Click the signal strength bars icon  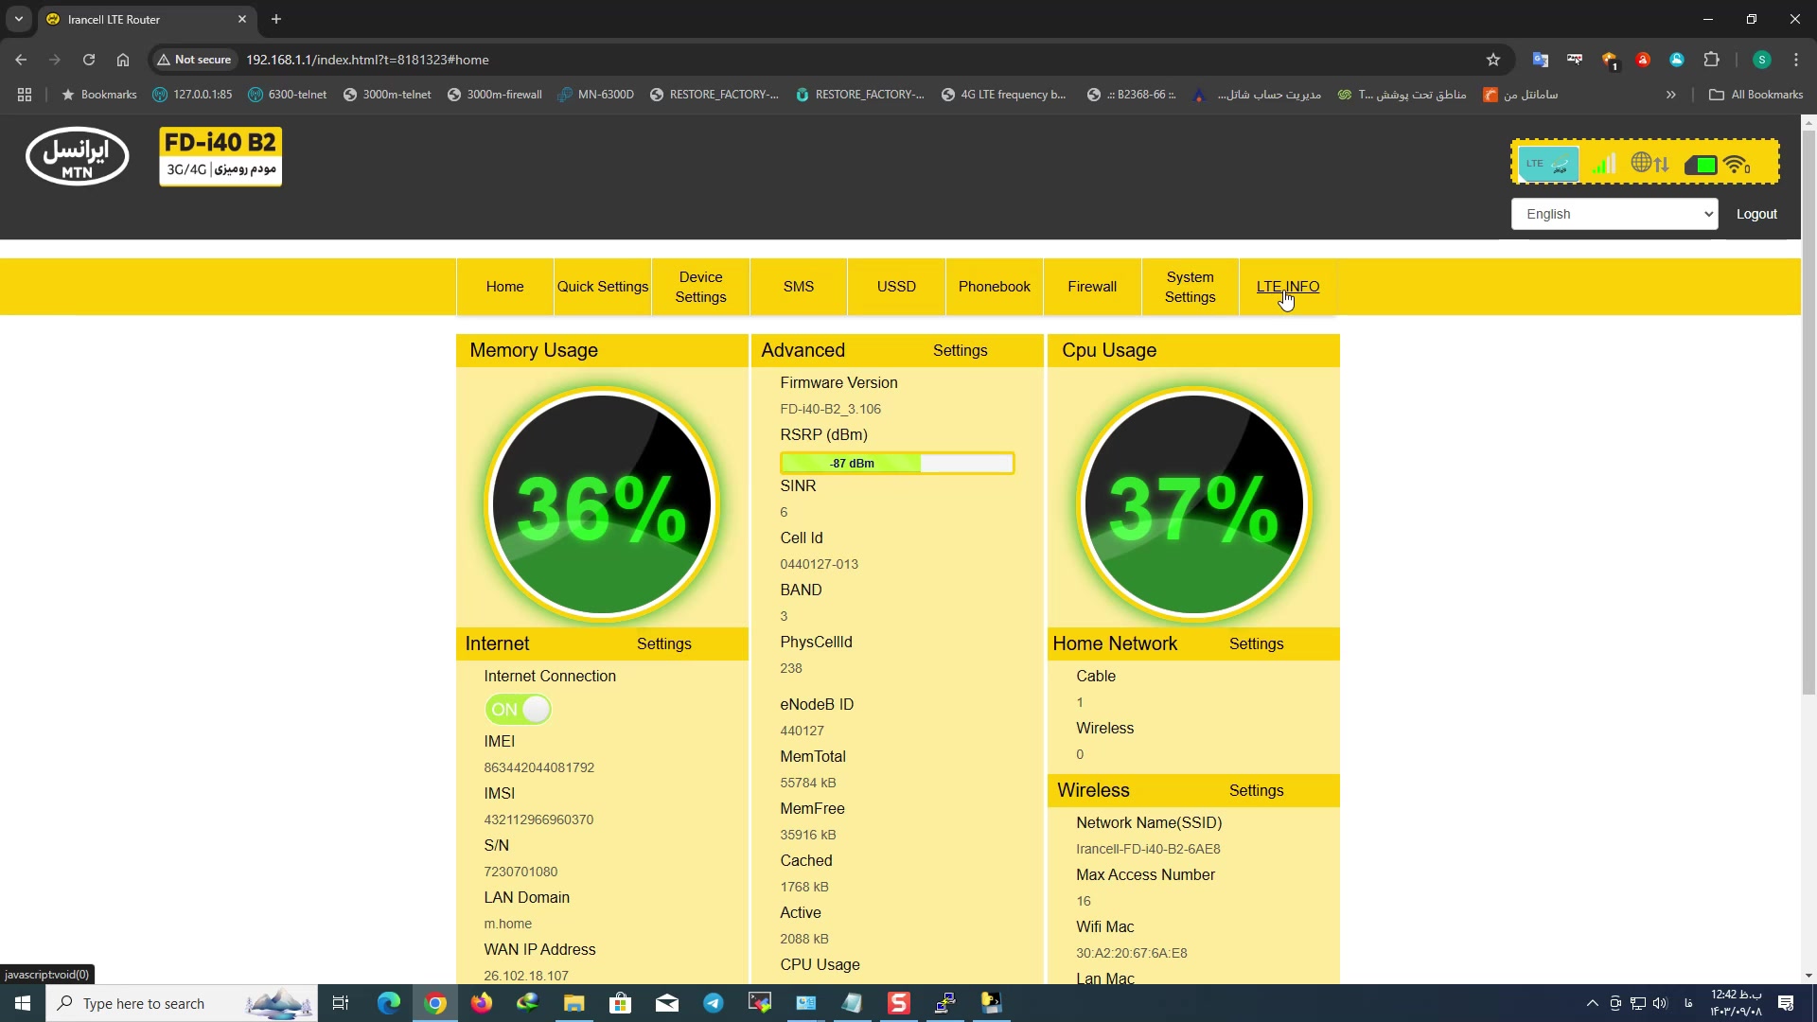click(1603, 165)
